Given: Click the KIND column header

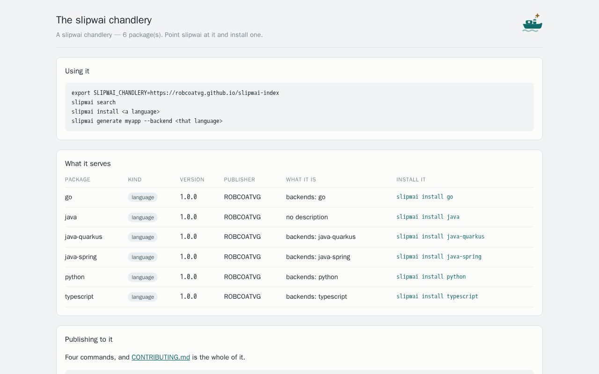Looking at the screenshot, I should (x=135, y=180).
